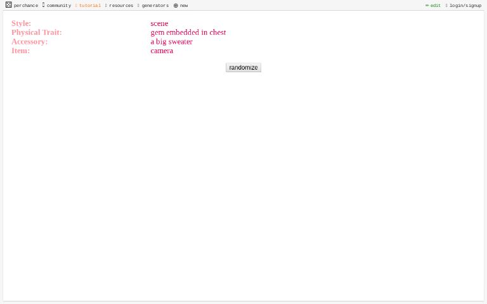This screenshot has width=487, height=304.
Task: Click the 'a big sweater' accessory value
Action: pyautogui.click(x=171, y=42)
